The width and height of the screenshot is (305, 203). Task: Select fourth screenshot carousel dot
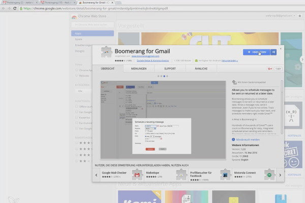(167, 76)
